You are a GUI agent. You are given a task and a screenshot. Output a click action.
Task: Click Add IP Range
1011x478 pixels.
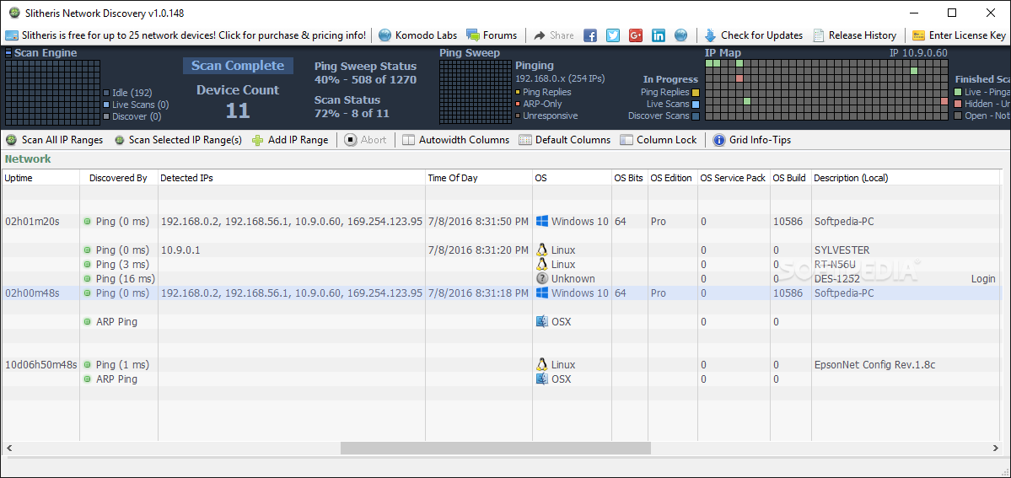(290, 140)
